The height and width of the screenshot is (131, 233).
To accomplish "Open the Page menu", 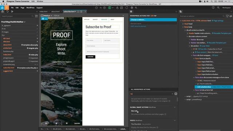I will [23, 8].
